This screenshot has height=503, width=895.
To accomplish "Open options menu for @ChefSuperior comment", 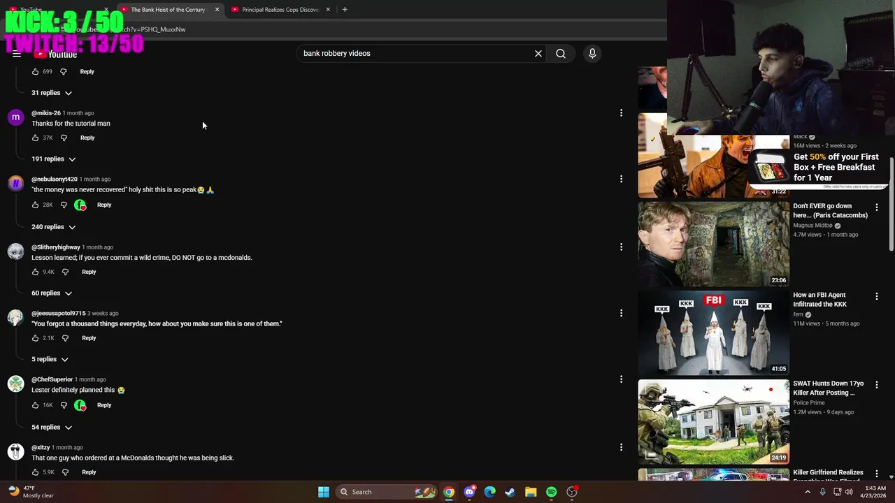I will 621,379.
